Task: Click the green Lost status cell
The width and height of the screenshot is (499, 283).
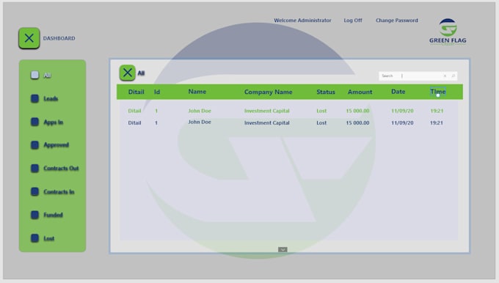Action: click(321, 111)
